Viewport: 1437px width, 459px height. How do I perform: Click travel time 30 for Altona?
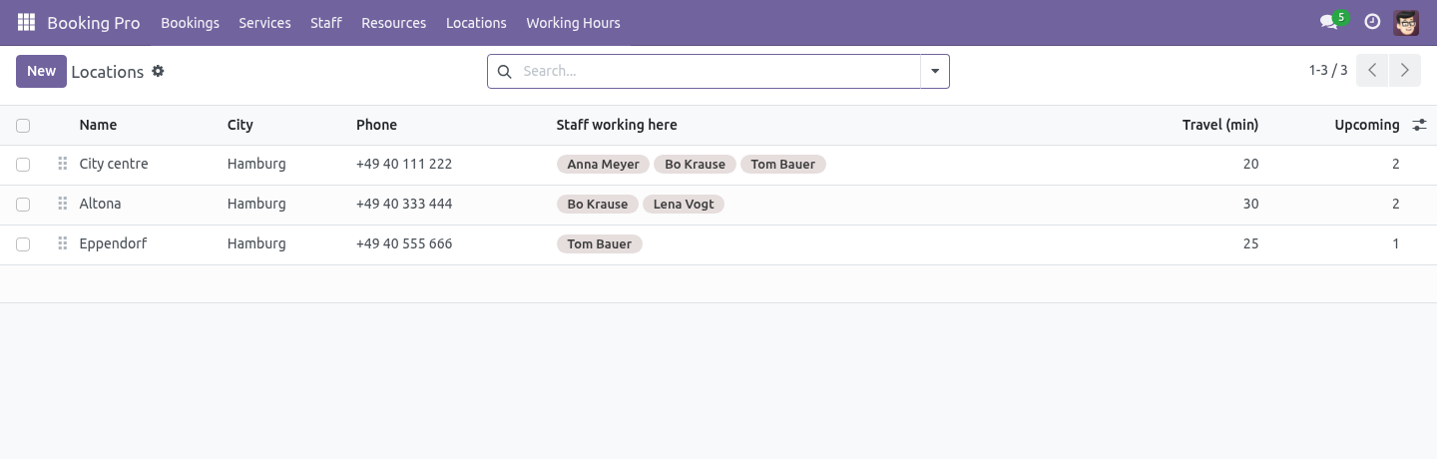1250,204
